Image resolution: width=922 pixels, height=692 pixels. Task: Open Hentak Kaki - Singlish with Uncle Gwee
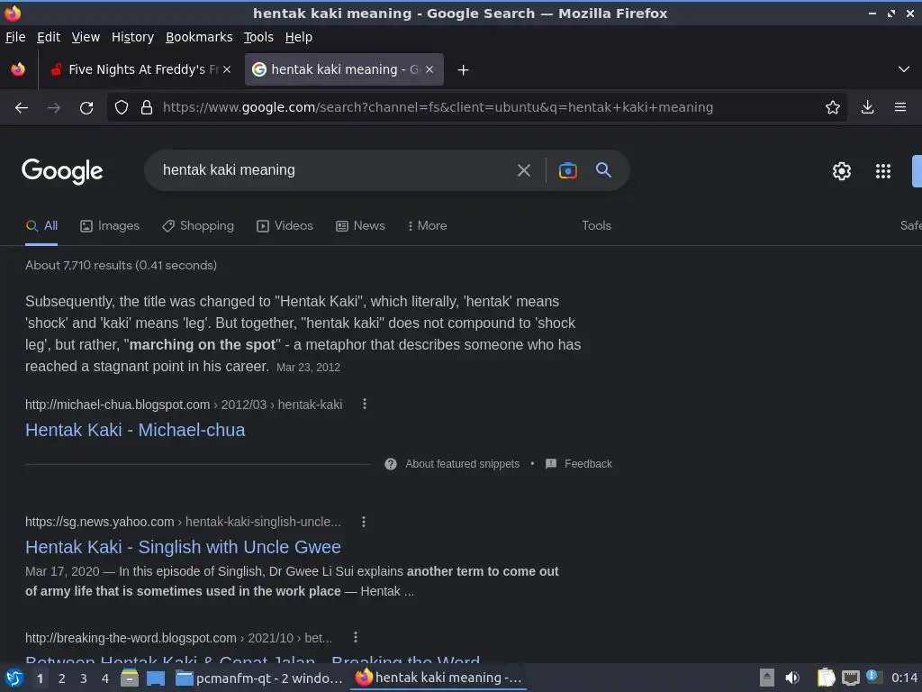pos(183,547)
